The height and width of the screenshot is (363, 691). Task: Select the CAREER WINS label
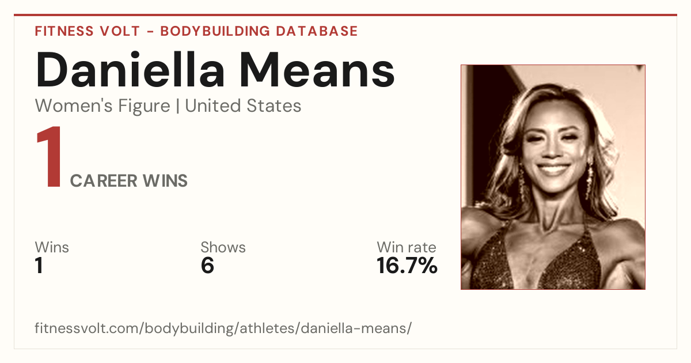[x=129, y=181]
